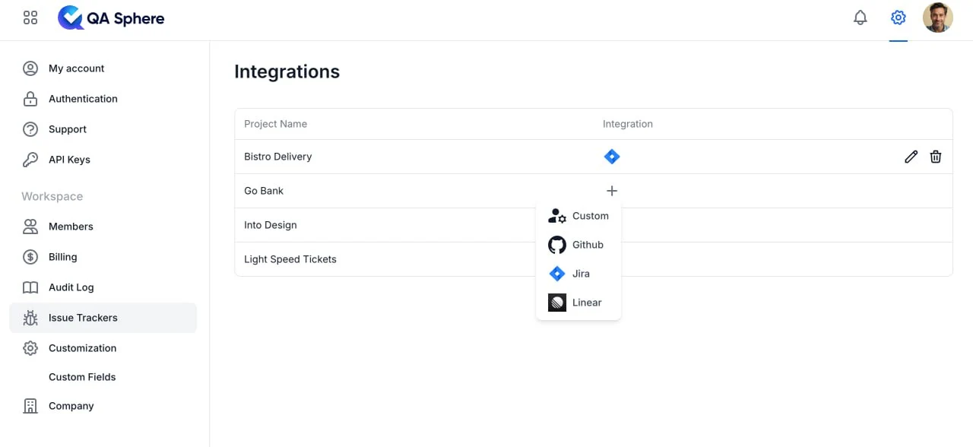Open the apps grid icon top left
This screenshot has height=447, width=973.
click(30, 17)
